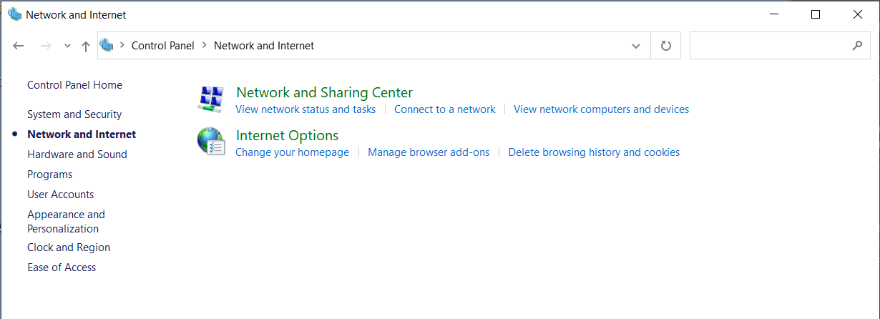The image size is (880, 319).
Task: Click Connect to a network
Action: click(x=445, y=109)
